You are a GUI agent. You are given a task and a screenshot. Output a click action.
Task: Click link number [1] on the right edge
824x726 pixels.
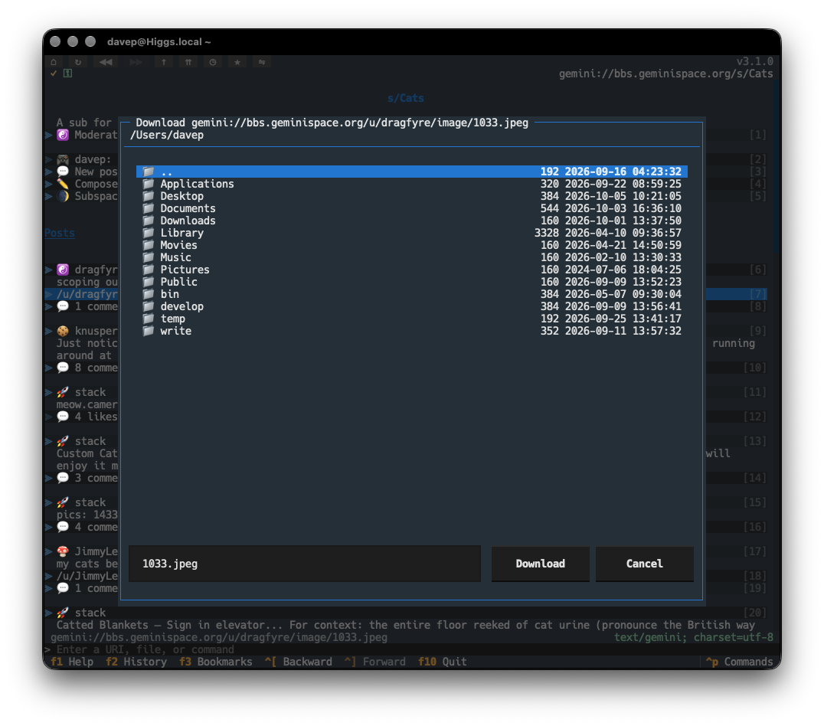[x=758, y=135]
